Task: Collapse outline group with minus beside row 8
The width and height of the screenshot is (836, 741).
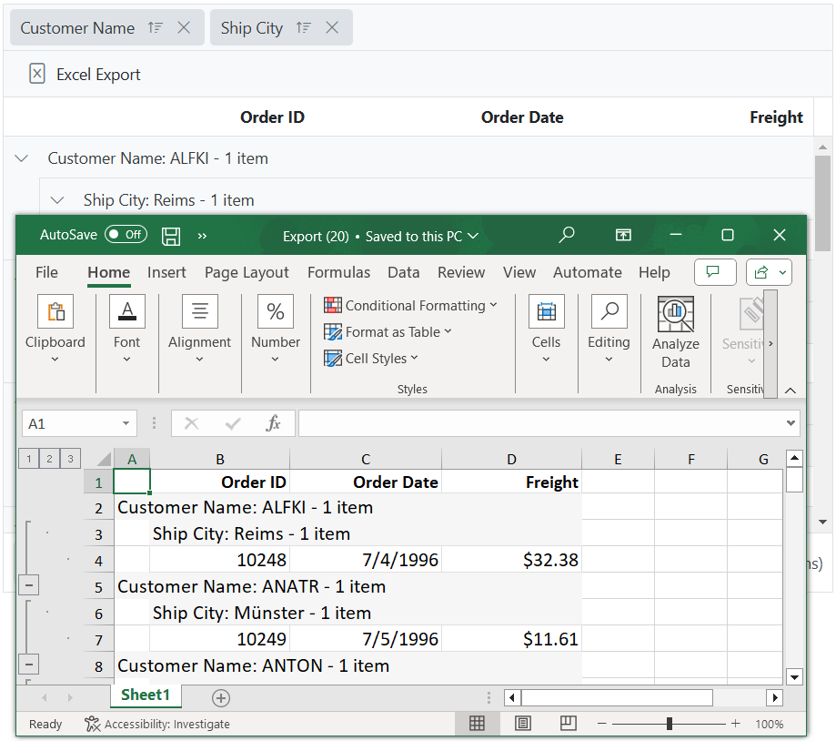Action: click(x=29, y=665)
